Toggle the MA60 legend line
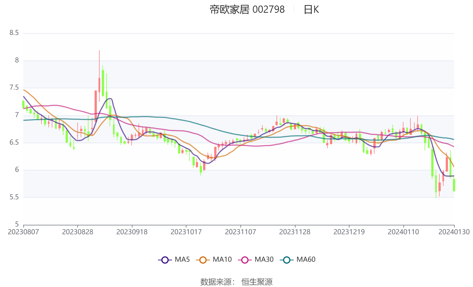Image resolution: width=473 pixels, height=287 pixels. pos(298,260)
